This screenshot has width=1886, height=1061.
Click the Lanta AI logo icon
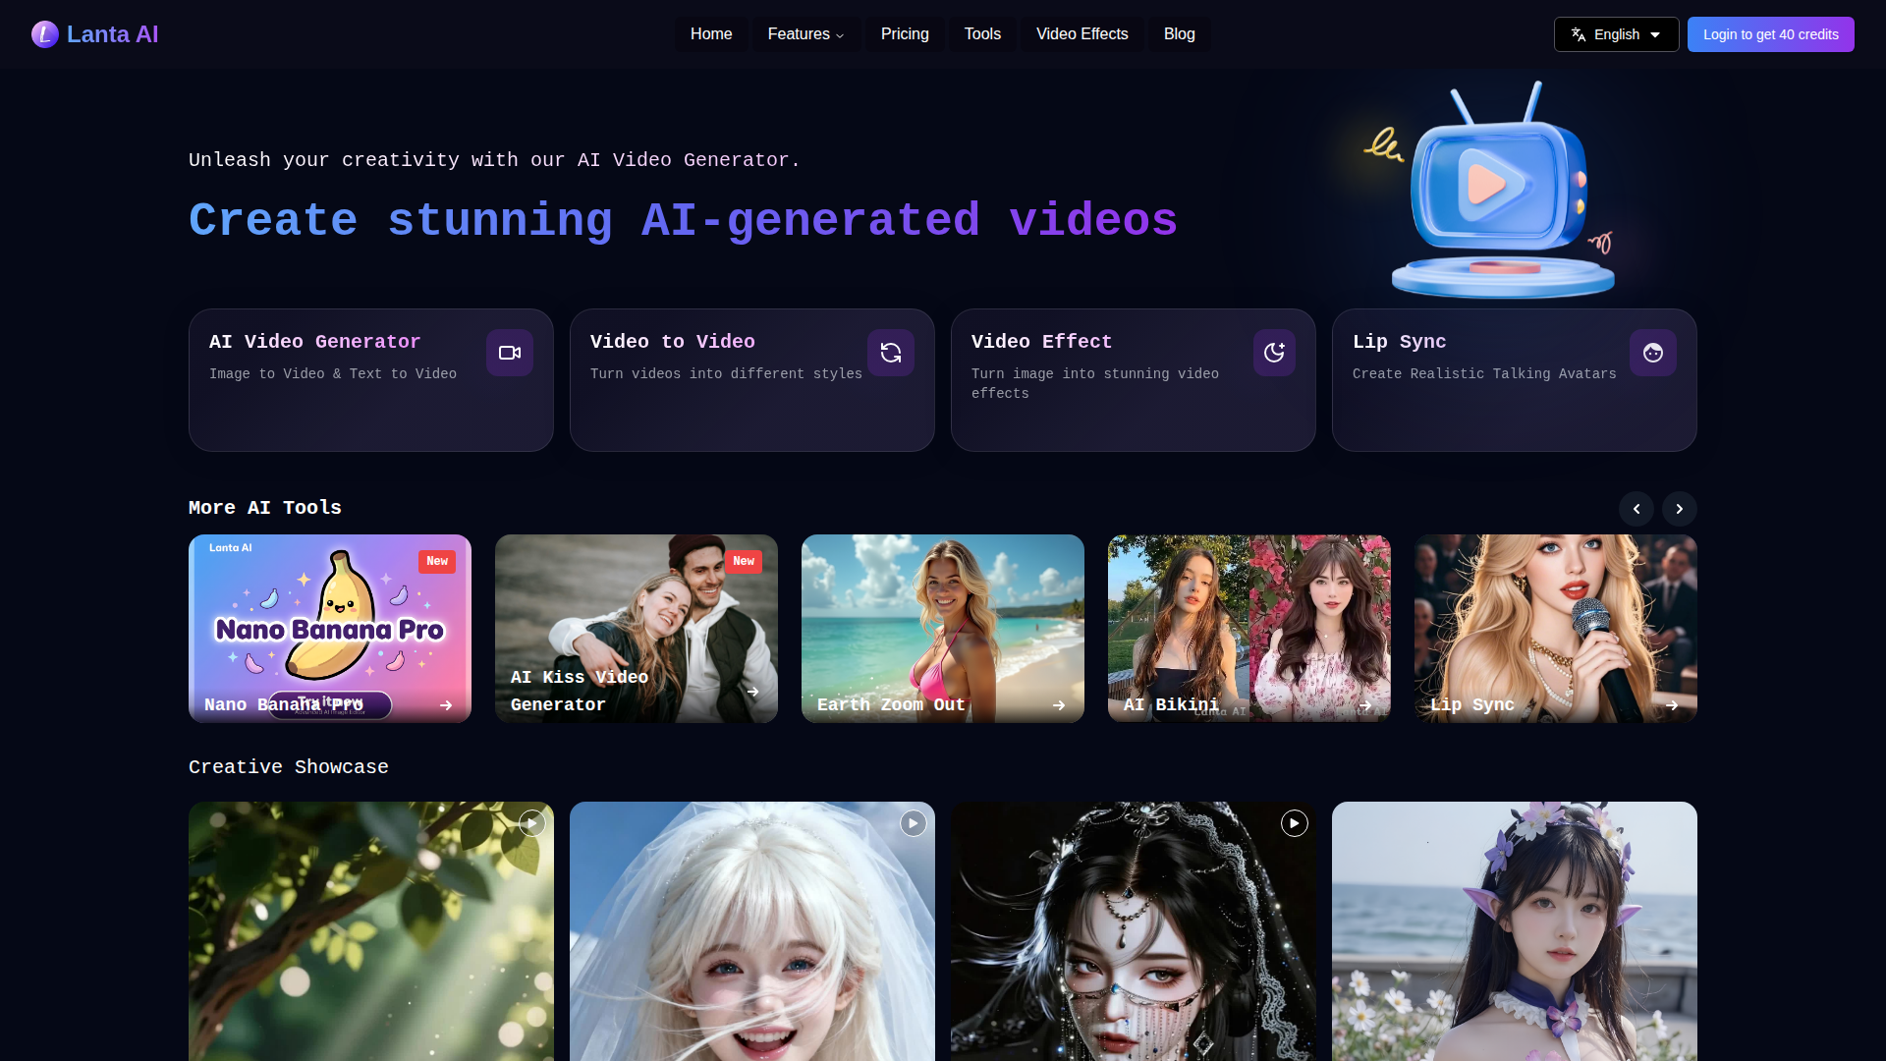[x=44, y=34]
